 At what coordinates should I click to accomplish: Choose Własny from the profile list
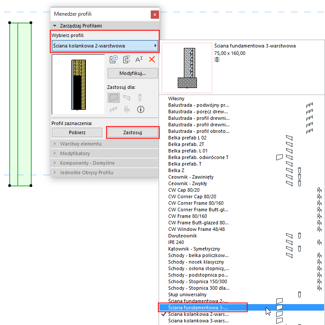click(241, 98)
